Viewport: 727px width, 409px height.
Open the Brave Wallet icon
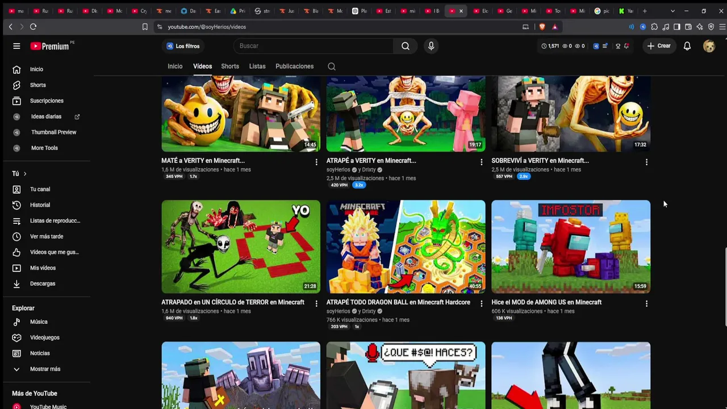688,27
